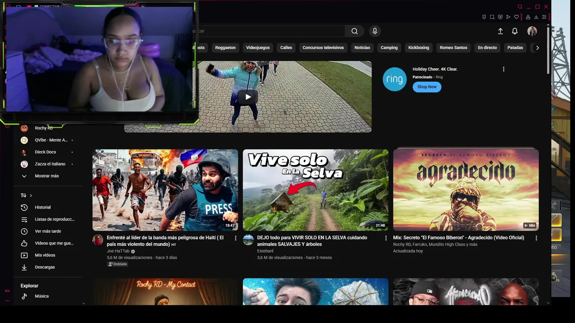Start voice search with the microphone icon
This screenshot has height=323, width=575.
pyautogui.click(x=375, y=31)
